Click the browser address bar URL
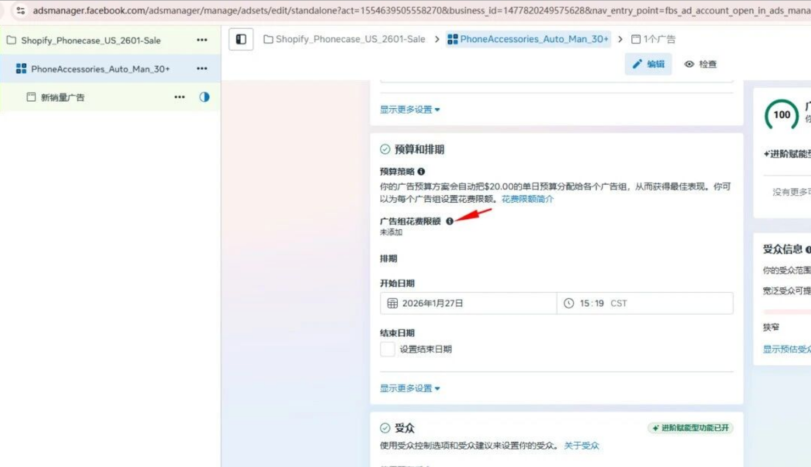This screenshot has height=467, width=811. pos(421,10)
